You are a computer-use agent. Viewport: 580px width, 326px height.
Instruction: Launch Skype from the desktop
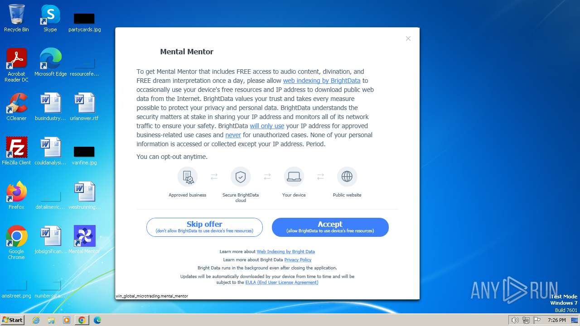pyautogui.click(x=50, y=18)
